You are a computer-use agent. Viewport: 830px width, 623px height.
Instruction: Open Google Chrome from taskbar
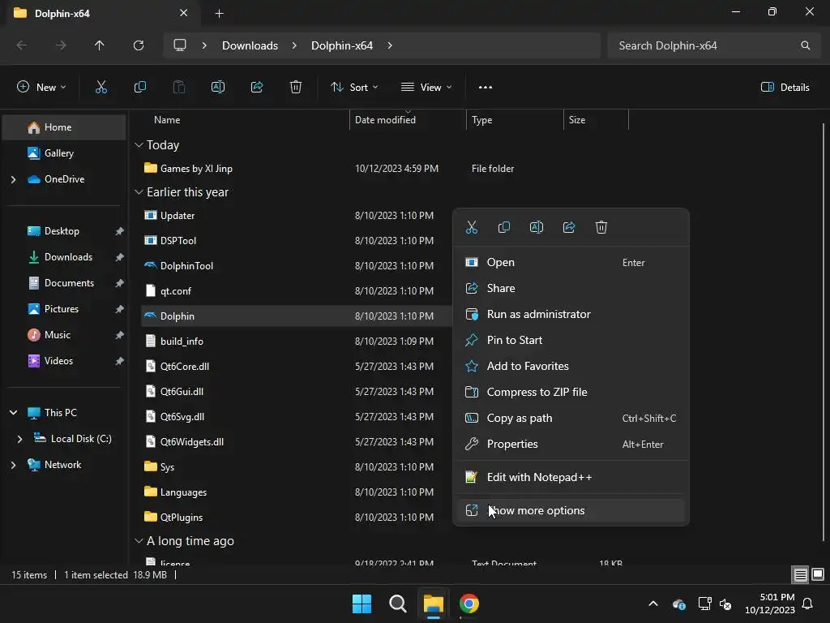pos(469,604)
